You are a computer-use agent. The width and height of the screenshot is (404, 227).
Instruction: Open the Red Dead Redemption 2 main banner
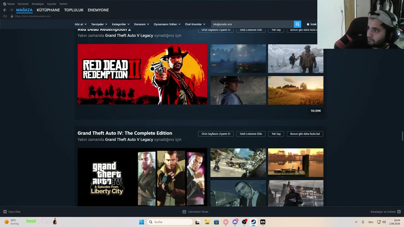click(x=142, y=74)
